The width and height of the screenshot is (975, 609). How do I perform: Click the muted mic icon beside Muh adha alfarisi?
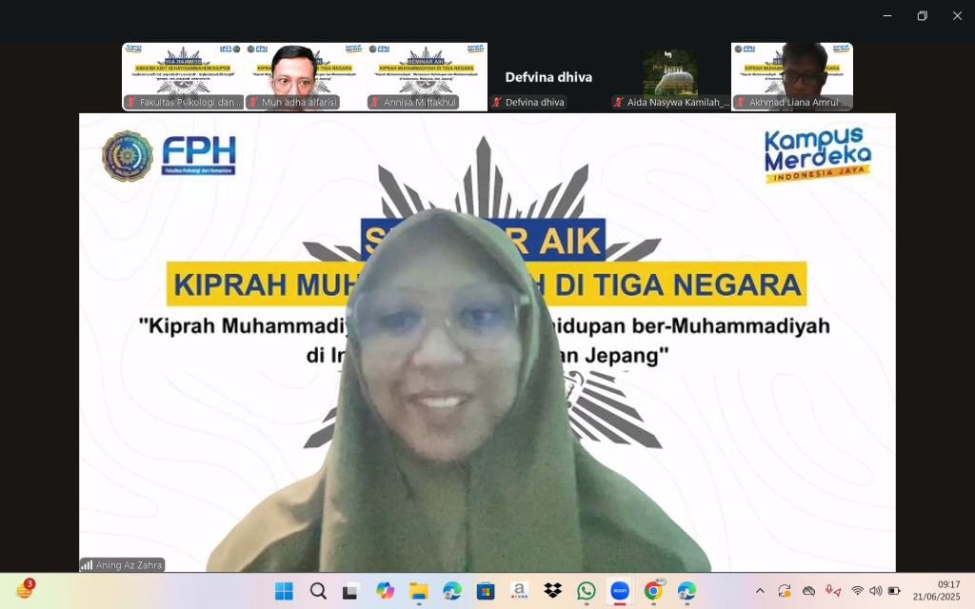pos(252,103)
